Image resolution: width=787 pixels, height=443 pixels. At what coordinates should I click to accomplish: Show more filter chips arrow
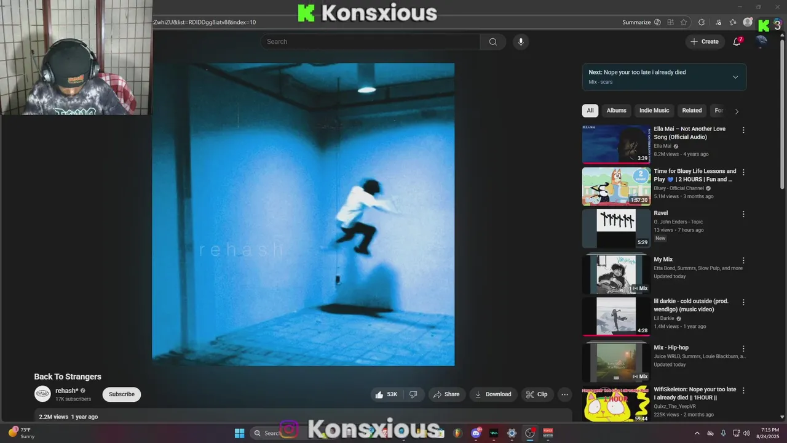click(737, 111)
